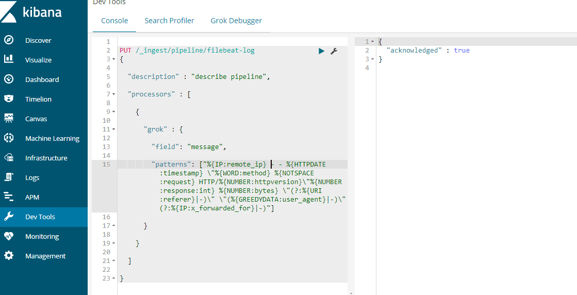Click line number 15 in editor gutter
Viewport: 577px width, 295px height.
point(106,165)
